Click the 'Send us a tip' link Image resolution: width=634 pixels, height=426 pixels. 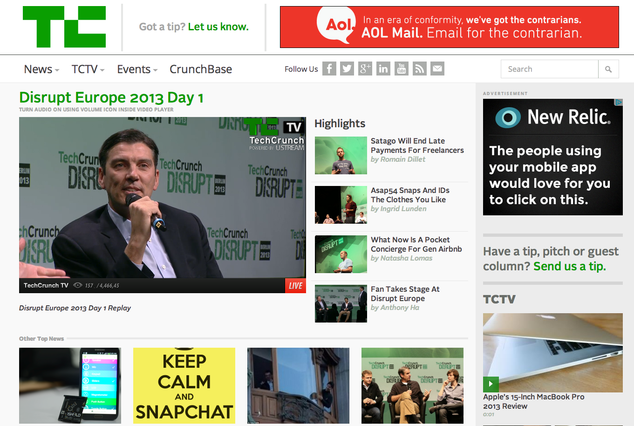(x=569, y=266)
